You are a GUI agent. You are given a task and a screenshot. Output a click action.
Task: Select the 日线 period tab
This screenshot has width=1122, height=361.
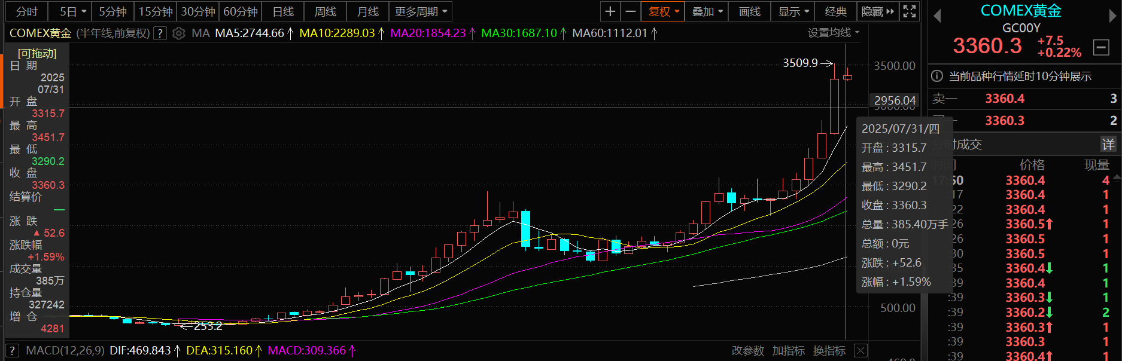283,11
